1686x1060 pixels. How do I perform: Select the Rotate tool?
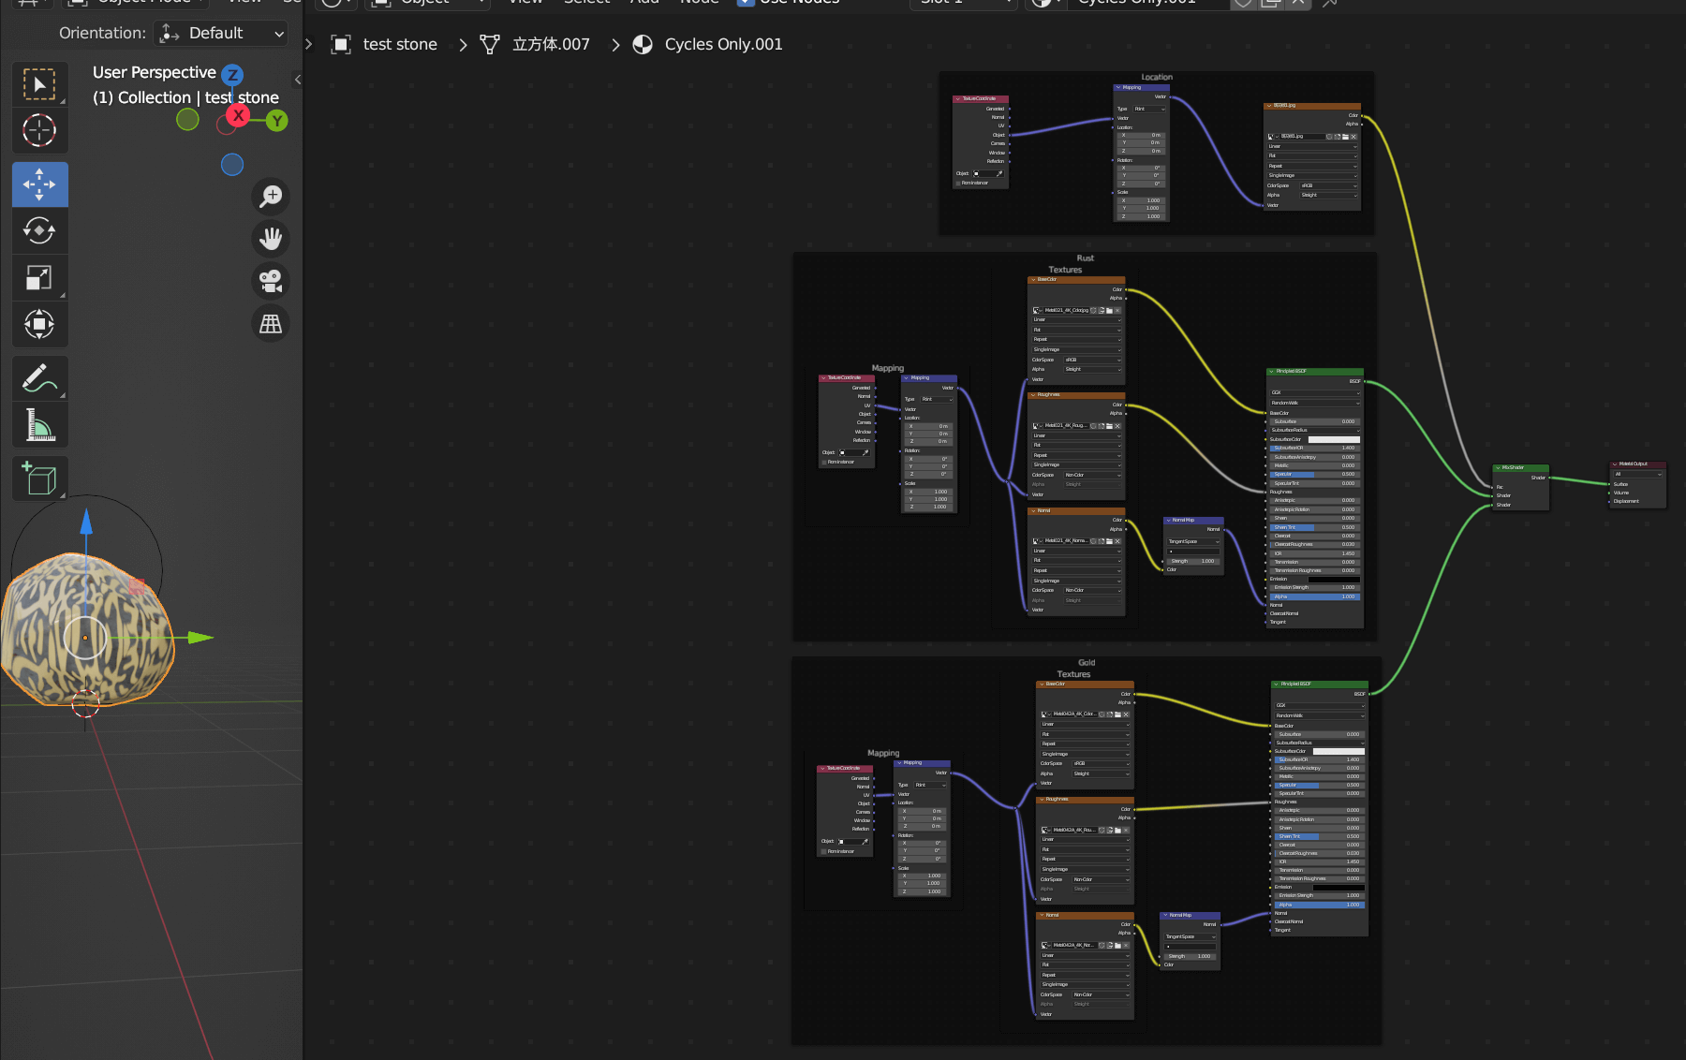(x=39, y=230)
